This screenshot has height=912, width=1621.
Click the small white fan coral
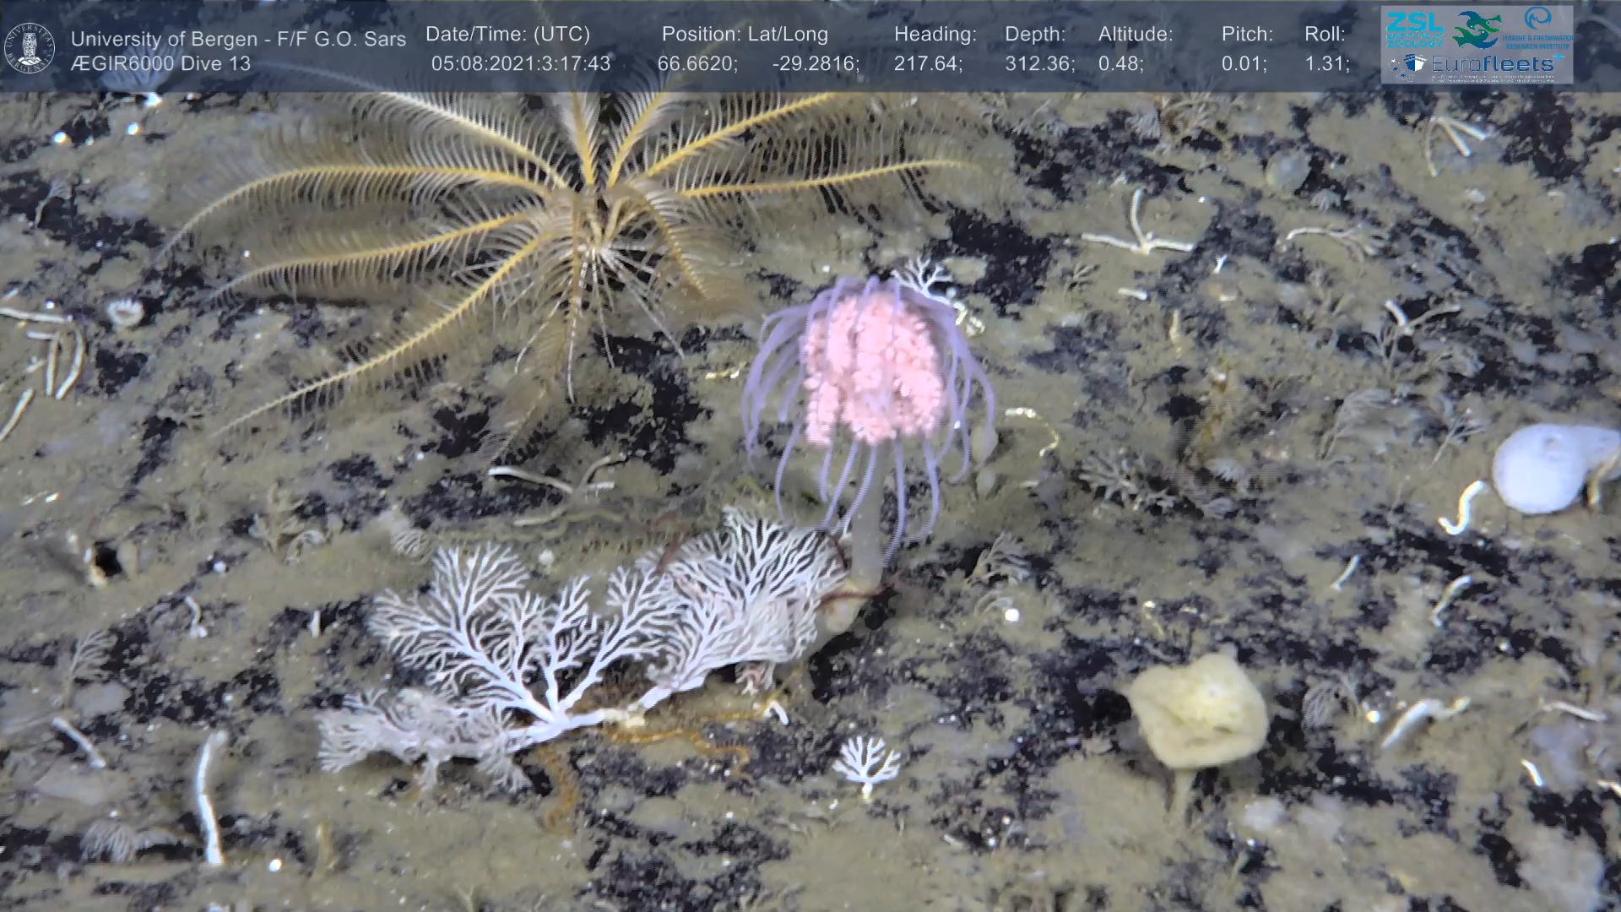click(867, 760)
